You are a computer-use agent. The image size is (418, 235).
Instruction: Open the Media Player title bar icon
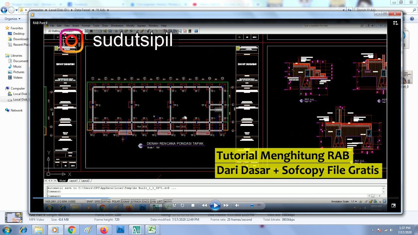coord(32,14)
